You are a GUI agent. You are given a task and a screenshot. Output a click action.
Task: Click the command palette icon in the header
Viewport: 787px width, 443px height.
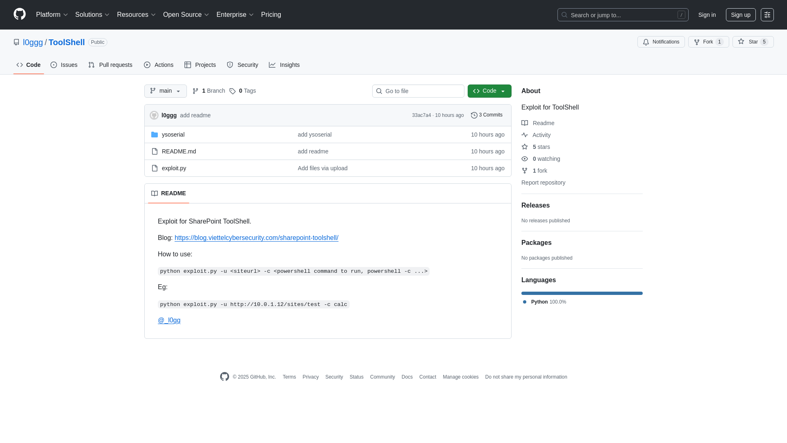pyautogui.click(x=767, y=15)
